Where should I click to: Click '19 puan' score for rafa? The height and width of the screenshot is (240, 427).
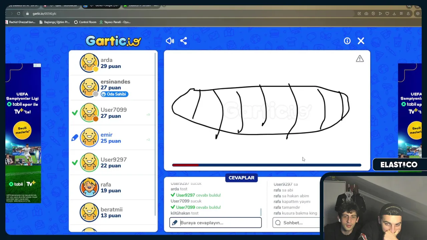pos(111,191)
